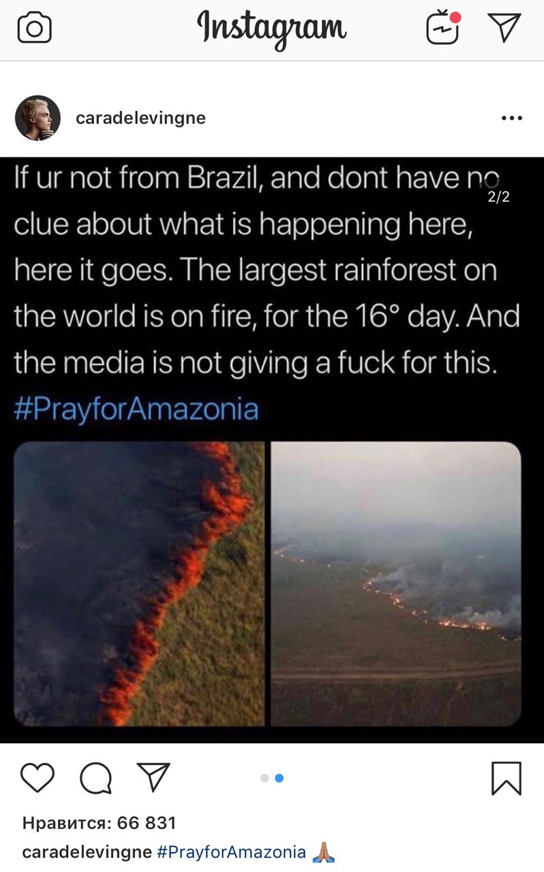View likes list "Нравится: 66 831"
The image size is (544, 872).
coord(100,823)
